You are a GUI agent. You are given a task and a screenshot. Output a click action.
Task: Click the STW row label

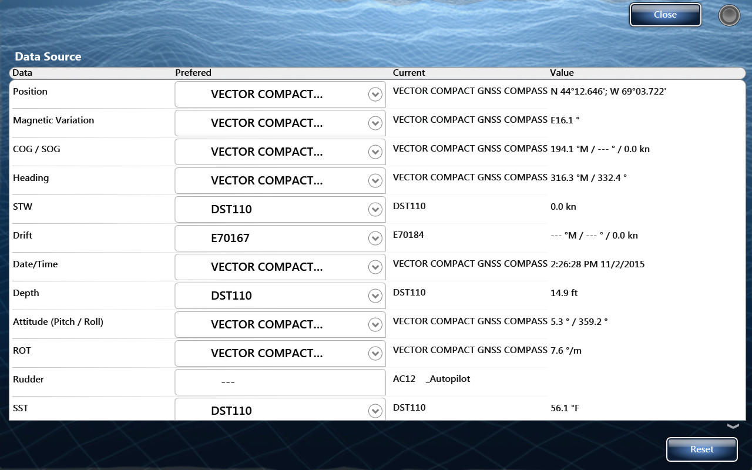pyautogui.click(x=22, y=206)
